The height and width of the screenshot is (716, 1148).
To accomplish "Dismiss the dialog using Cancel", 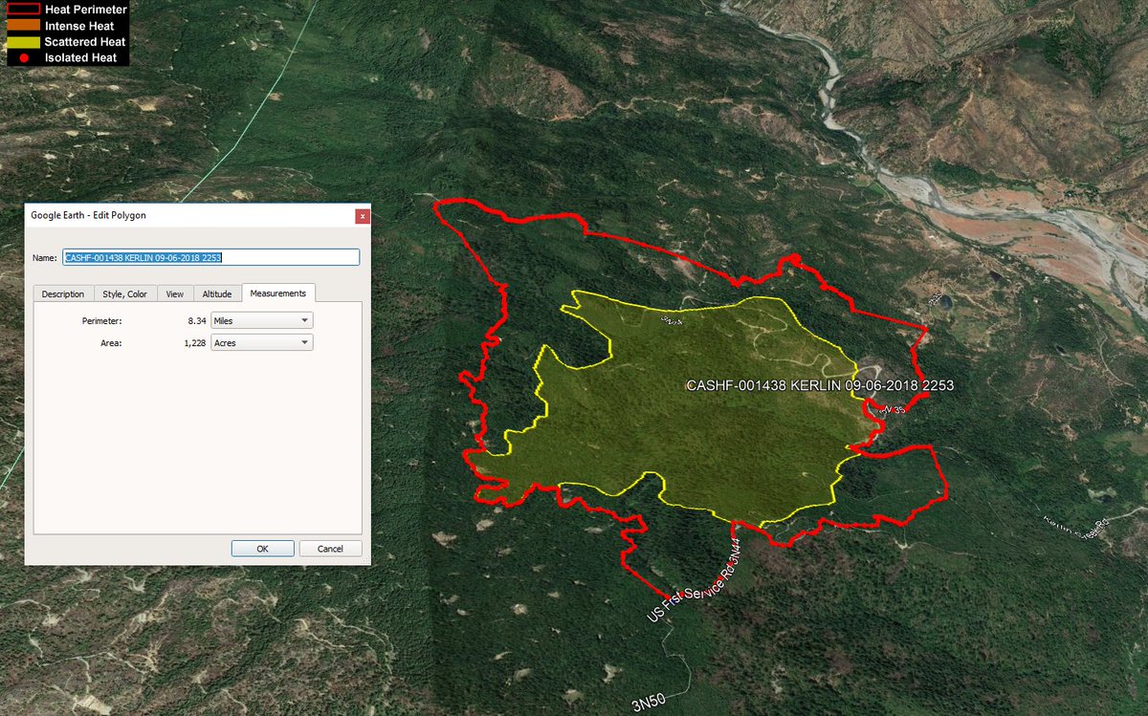I will point(330,548).
